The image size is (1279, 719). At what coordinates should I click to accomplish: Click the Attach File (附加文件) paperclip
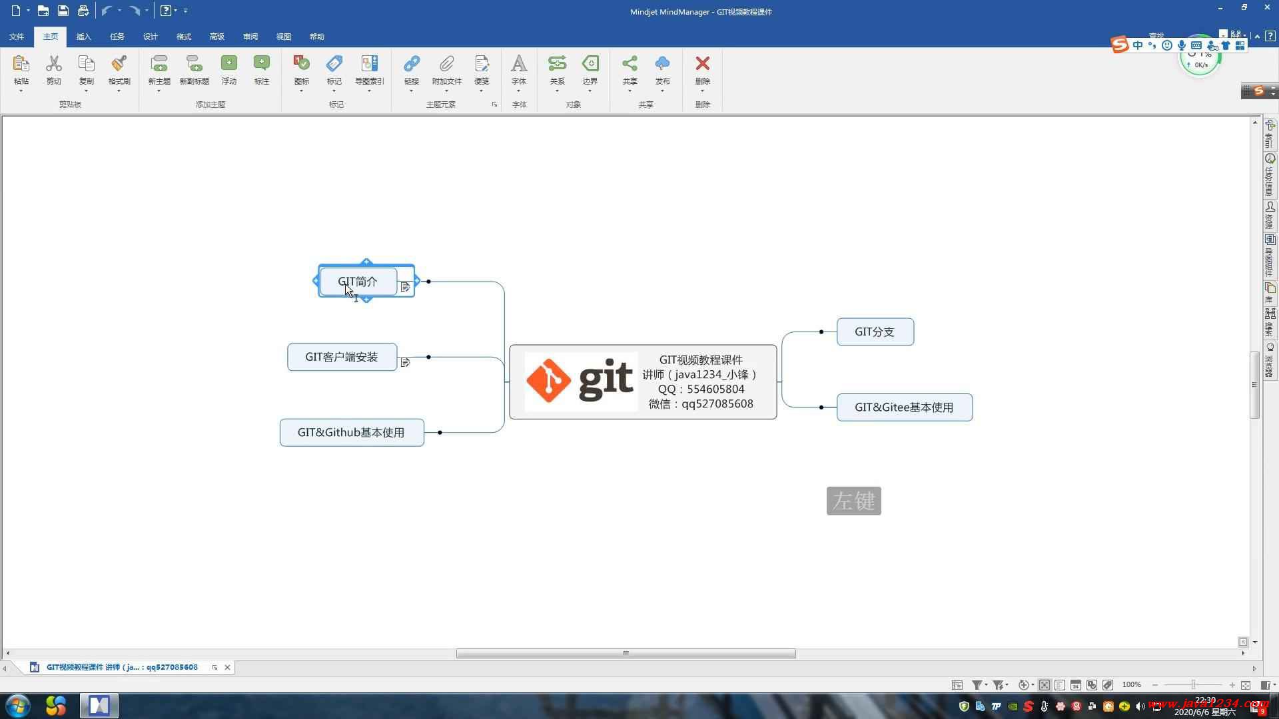coord(447,63)
